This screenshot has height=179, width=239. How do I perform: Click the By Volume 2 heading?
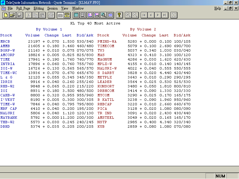tap(143, 29)
